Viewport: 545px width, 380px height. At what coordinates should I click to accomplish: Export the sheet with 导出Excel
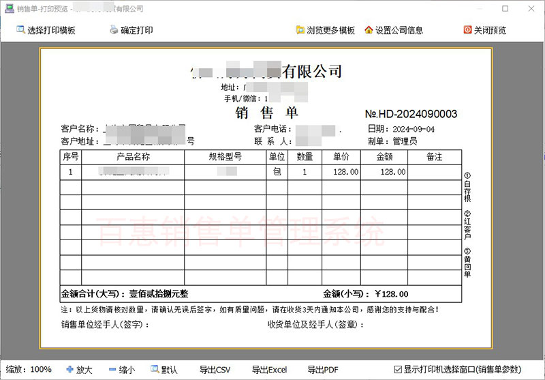pos(269,370)
